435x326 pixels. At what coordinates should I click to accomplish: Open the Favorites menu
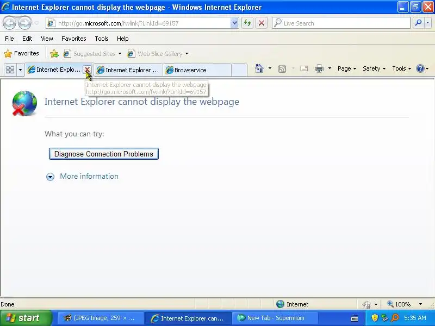click(x=74, y=39)
